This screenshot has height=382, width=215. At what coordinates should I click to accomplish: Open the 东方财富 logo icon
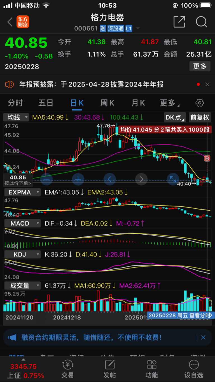tap(23, 22)
